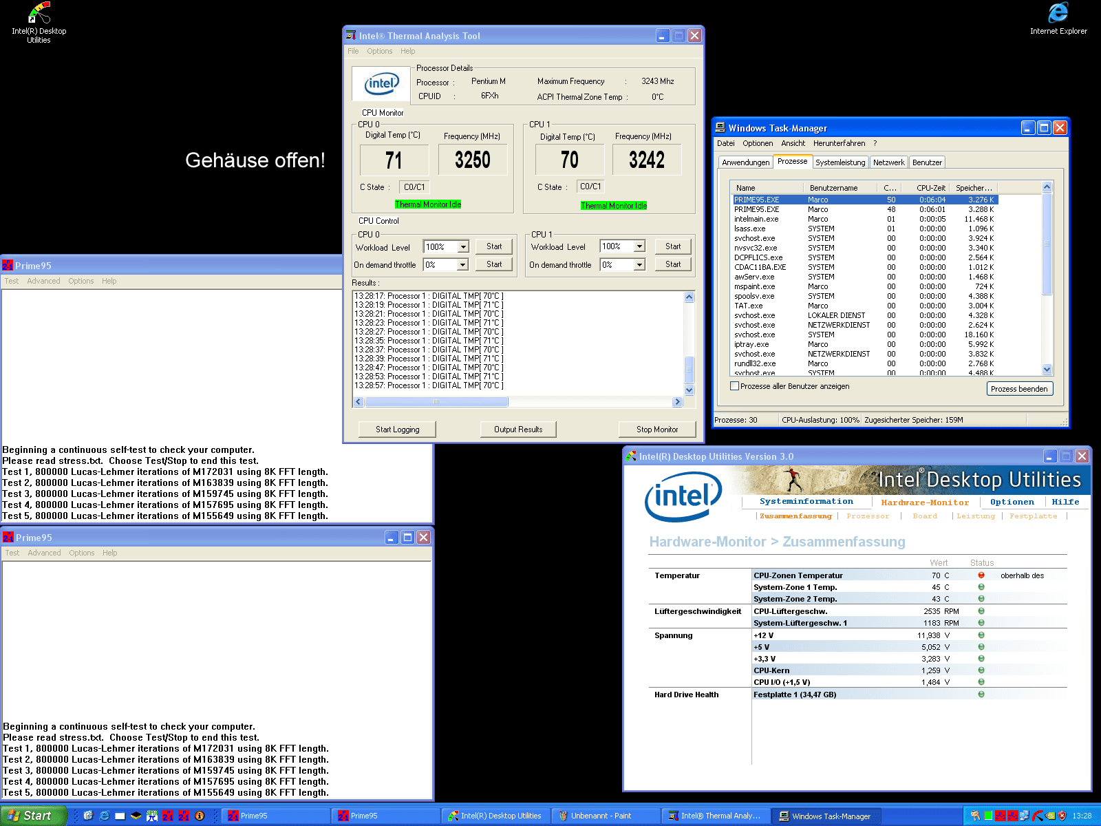Click Start Logging button

click(x=397, y=430)
